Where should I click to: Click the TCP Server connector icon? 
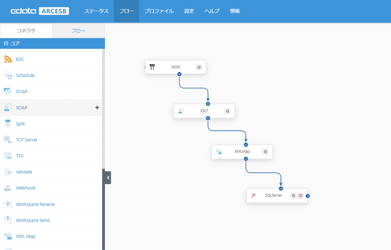(8, 140)
